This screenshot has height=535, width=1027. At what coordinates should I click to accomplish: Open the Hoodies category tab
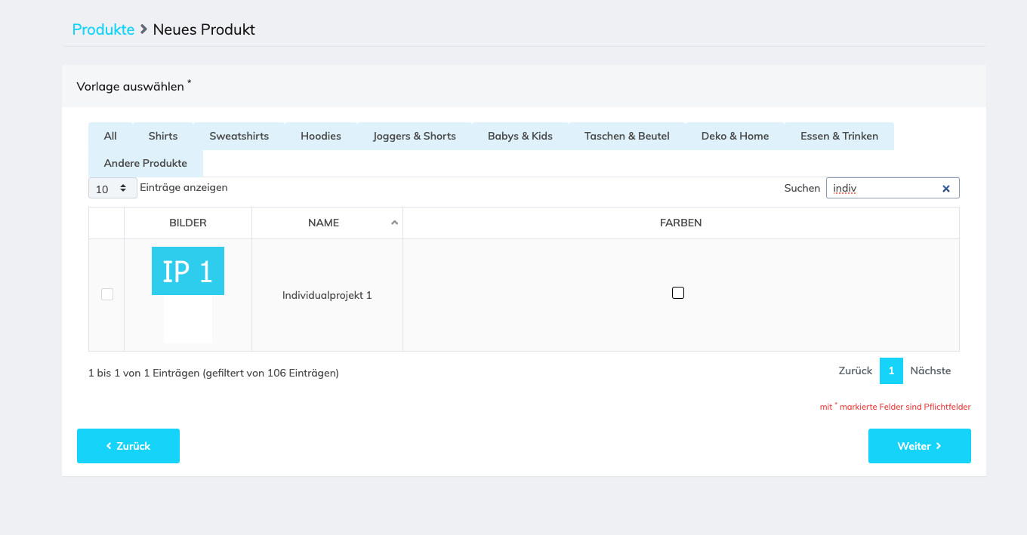click(321, 136)
